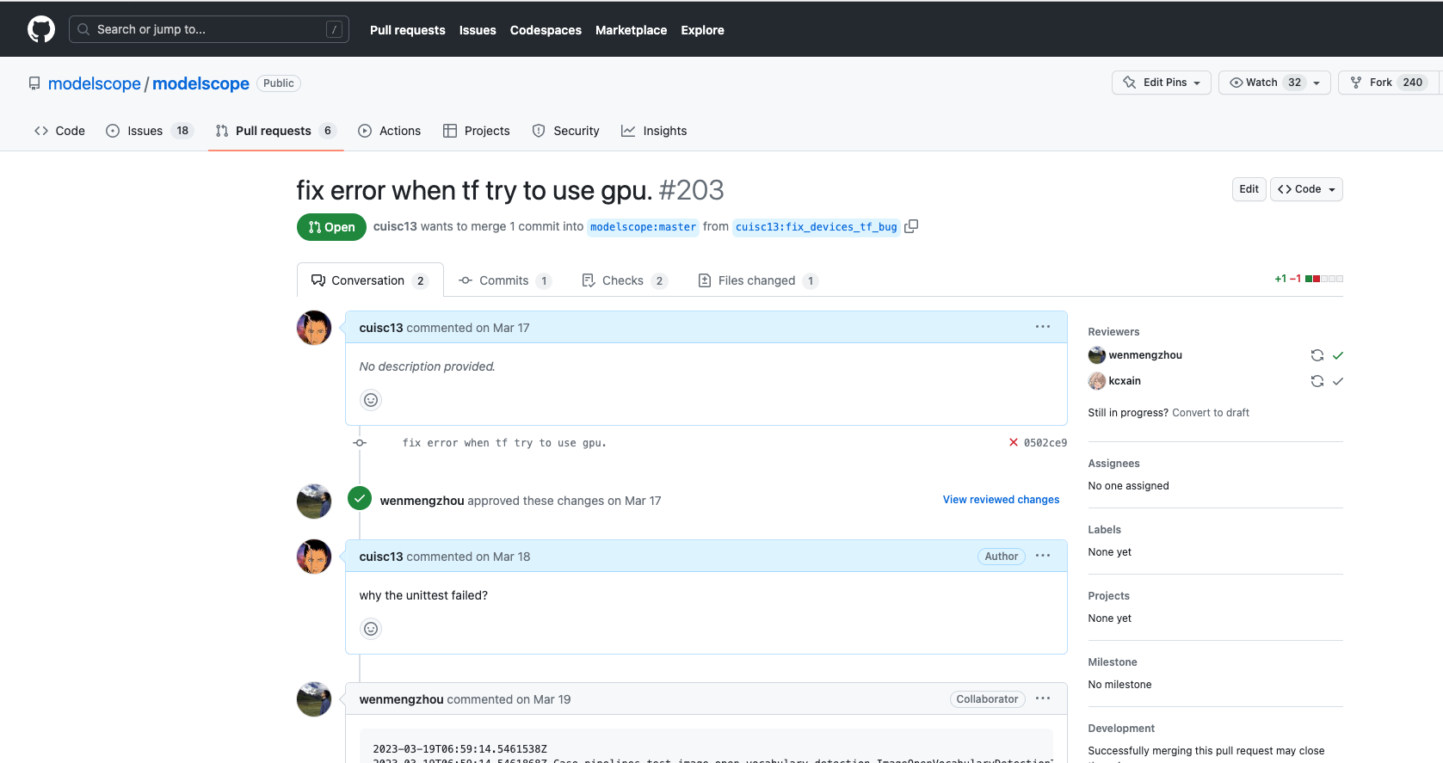Viewport: 1443px width, 763px height.
Task: Click the modelscope:master base branch
Action: [643, 227]
